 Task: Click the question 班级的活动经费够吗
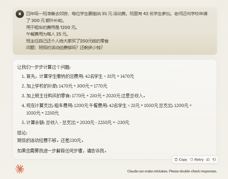pos(65,48)
